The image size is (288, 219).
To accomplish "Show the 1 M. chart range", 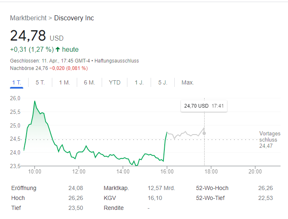I will pyautogui.click(x=64, y=82).
